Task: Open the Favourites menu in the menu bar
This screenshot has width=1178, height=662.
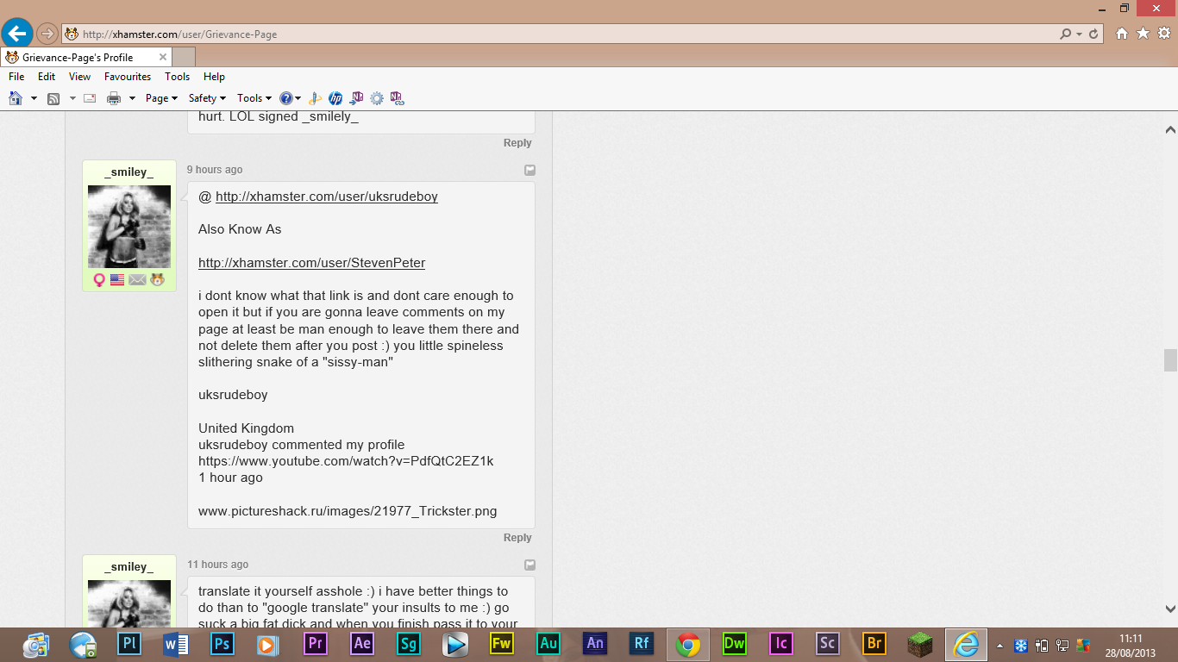Action: [x=128, y=77]
